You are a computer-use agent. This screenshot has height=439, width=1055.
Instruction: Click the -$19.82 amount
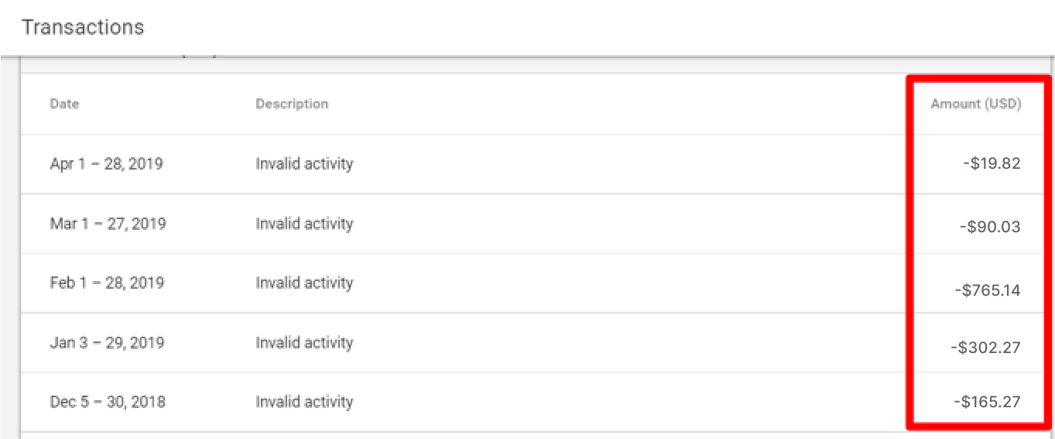(x=992, y=164)
